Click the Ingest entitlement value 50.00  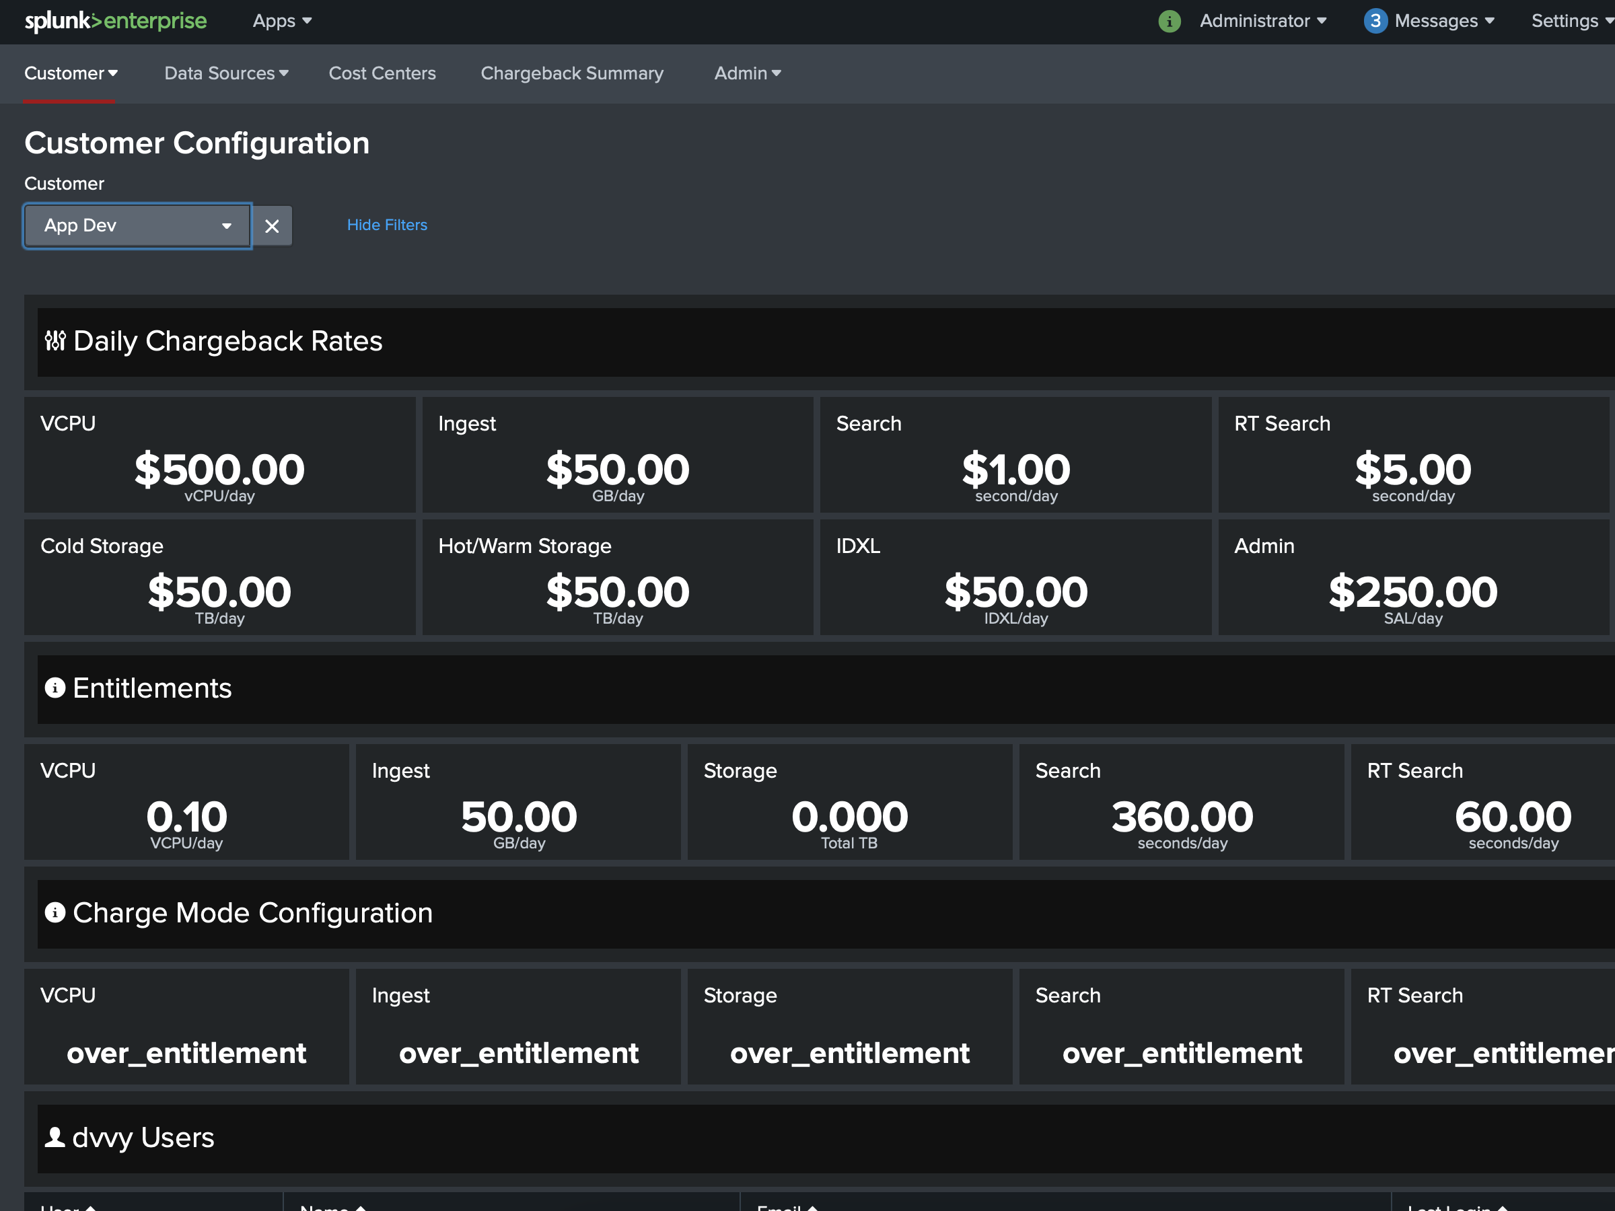click(519, 817)
